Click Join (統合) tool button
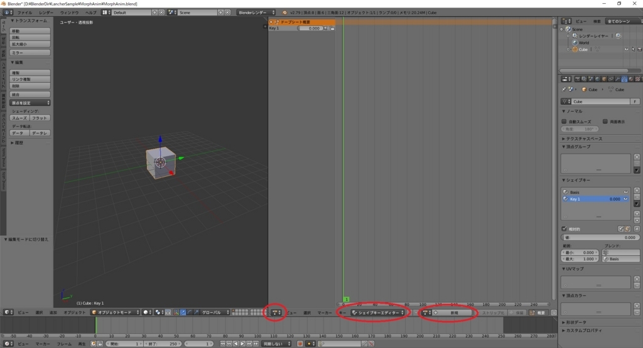 click(x=30, y=95)
